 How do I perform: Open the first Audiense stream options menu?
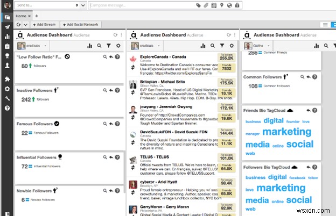121,34
